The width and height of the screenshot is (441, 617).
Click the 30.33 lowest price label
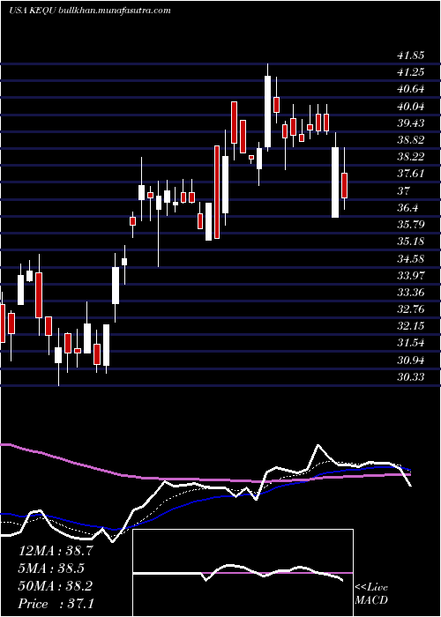[x=411, y=377]
